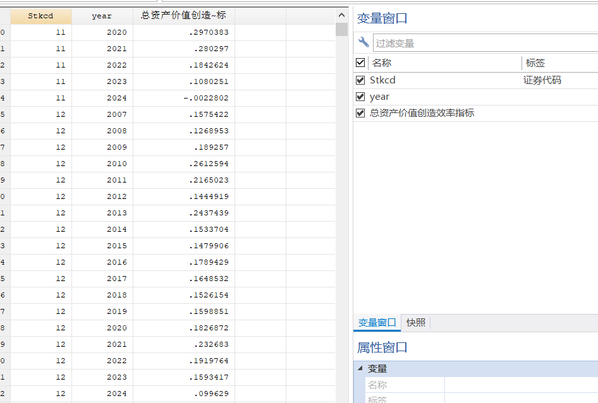This screenshot has width=598, height=403.
Task: Select the cell with value .232683
Action: [184, 344]
